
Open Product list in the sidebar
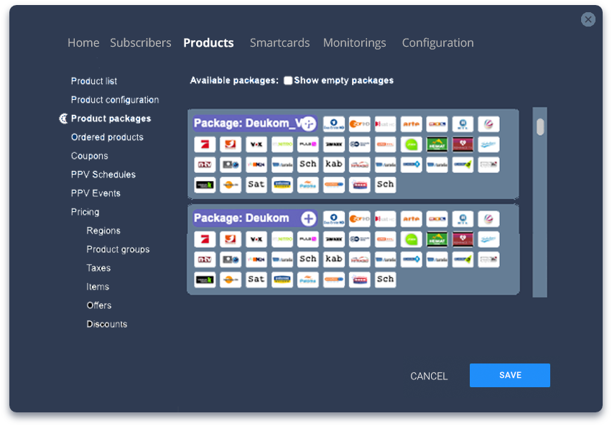(94, 81)
